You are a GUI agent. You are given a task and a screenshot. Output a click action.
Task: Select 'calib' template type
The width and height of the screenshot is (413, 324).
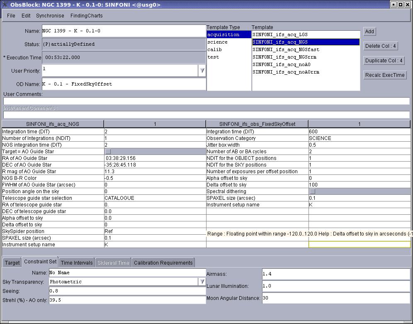tap(228, 49)
